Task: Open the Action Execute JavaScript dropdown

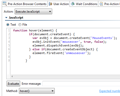Action: click(x=33, y=12)
